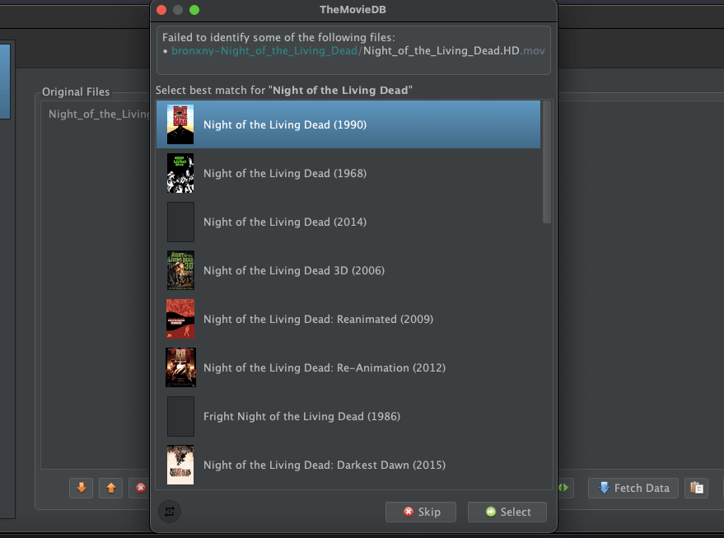724x538 pixels.
Task: Click the 1968 movie poster thumbnail
Action: 180,173
